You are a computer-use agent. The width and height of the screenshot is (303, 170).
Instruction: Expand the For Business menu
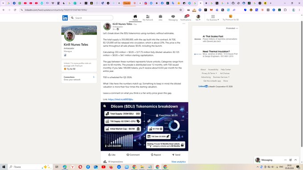[x=213, y=18]
